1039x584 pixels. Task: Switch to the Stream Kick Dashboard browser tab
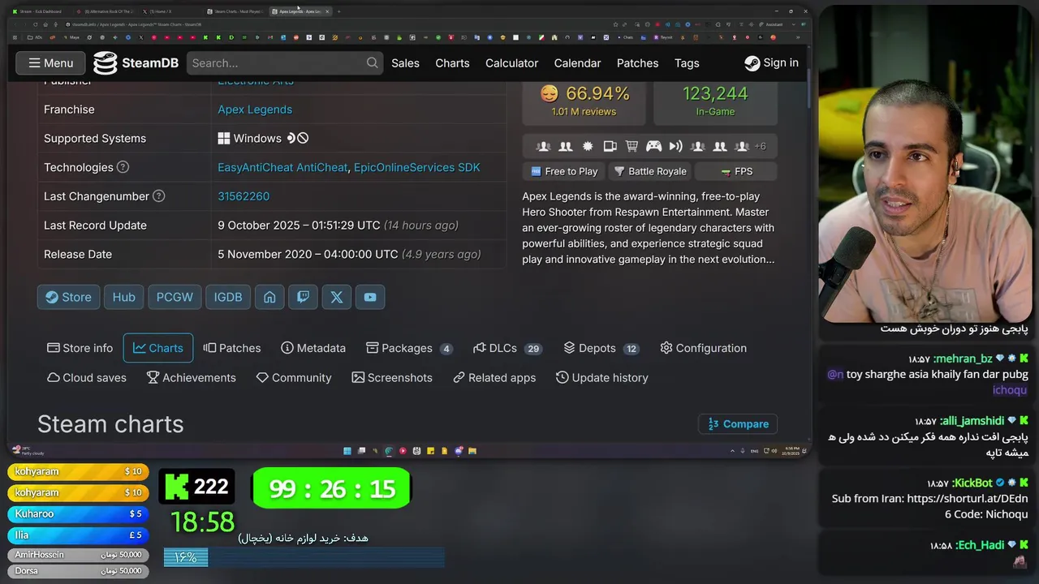(40, 11)
